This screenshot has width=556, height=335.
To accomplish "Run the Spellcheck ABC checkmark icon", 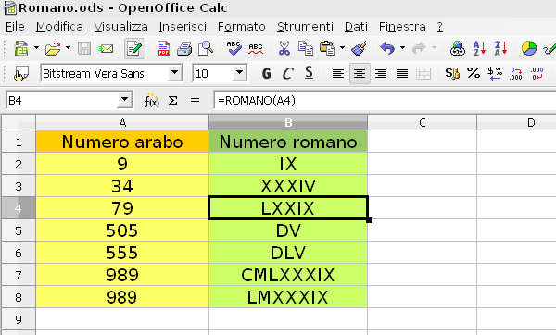I will click(x=234, y=48).
